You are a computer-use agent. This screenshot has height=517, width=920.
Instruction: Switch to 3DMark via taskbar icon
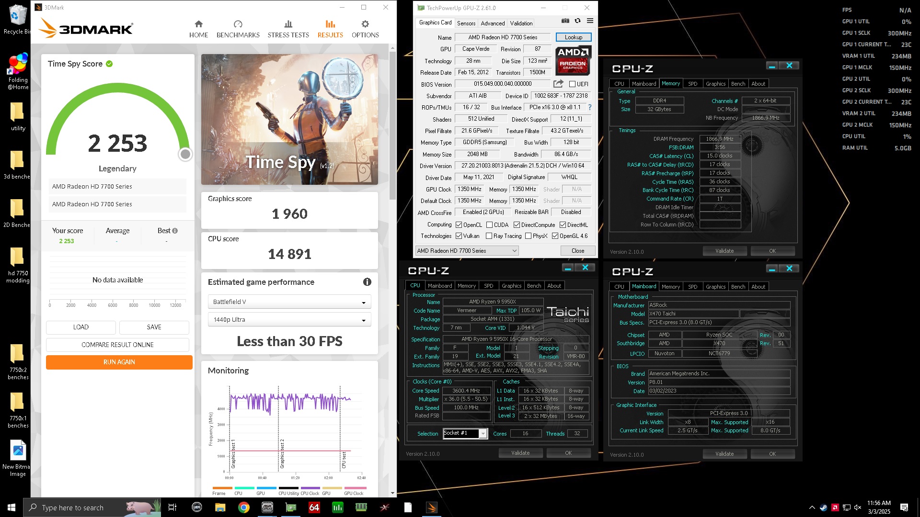pyautogui.click(x=432, y=507)
